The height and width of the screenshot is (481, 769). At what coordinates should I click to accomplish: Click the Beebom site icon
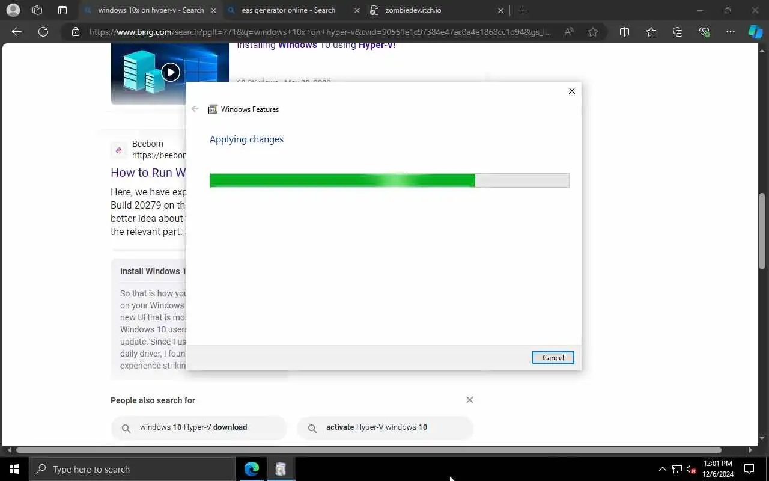point(119,150)
